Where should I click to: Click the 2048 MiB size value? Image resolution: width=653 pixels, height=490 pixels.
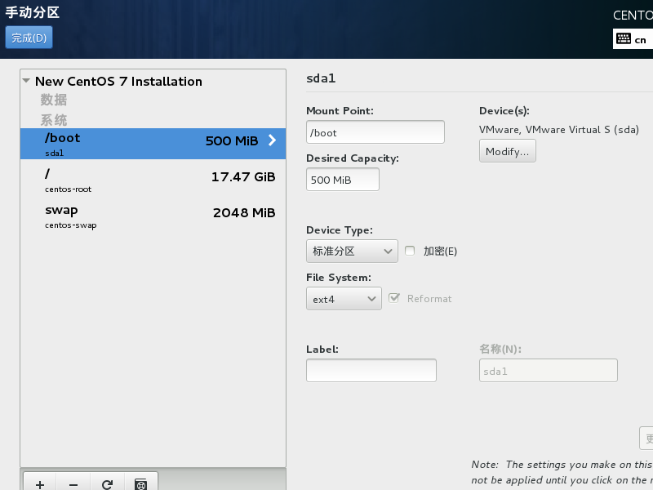244,213
